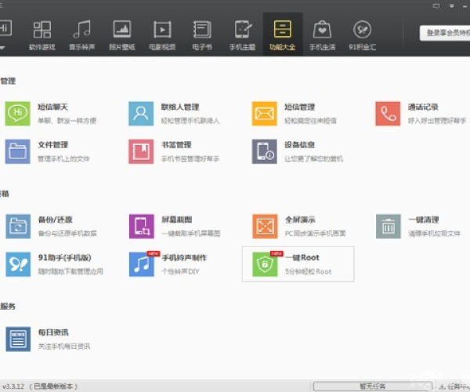This screenshot has height=392, width=470.
Task: Open 一键Root green shield icon
Action: (x=265, y=264)
